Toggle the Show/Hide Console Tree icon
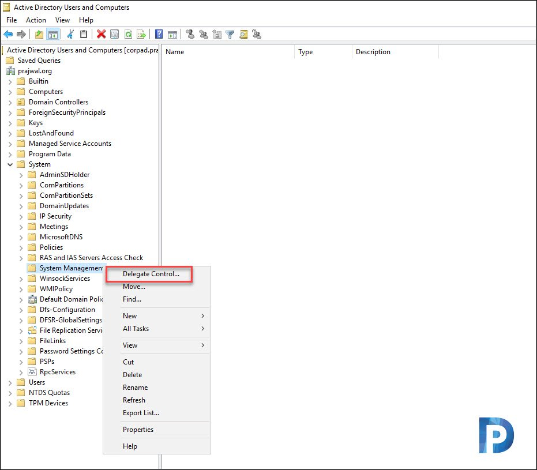This screenshot has width=537, height=470. click(x=52, y=34)
